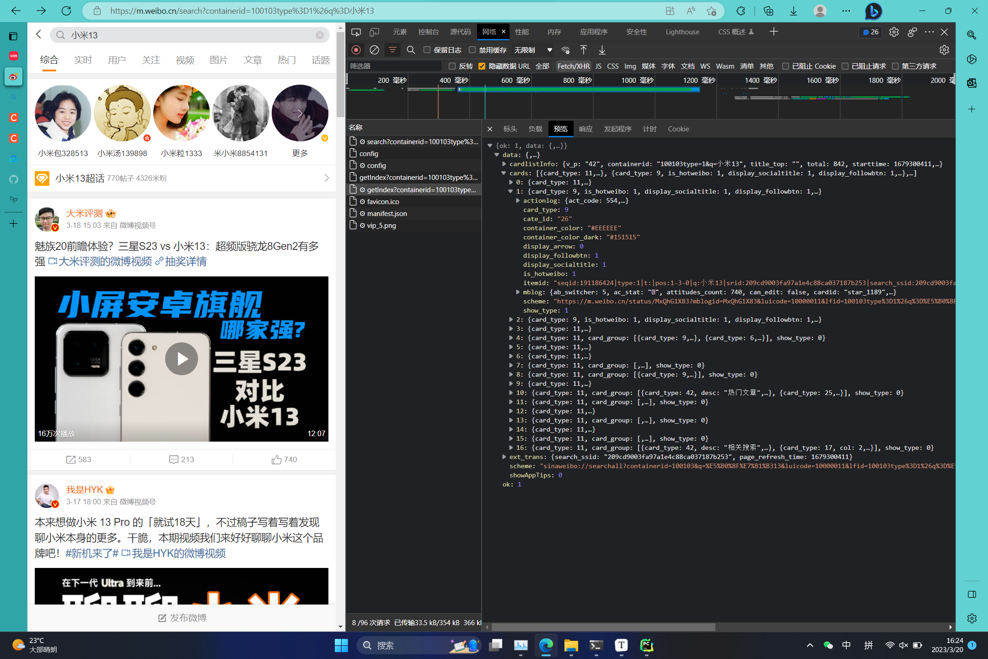Clear the Weibo search box text
Screen dimensions: 988x659
pos(320,35)
